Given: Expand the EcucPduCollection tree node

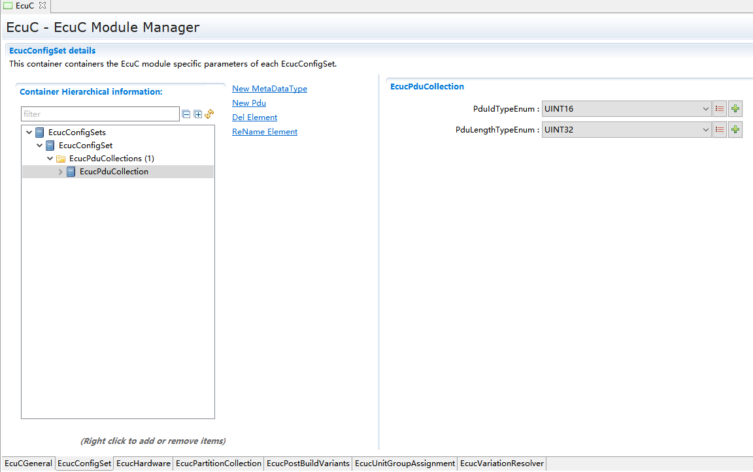Looking at the screenshot, I should tap(61, 172).
